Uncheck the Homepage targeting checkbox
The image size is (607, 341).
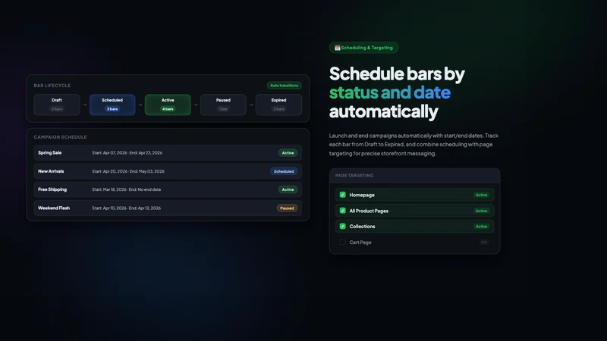343,195
